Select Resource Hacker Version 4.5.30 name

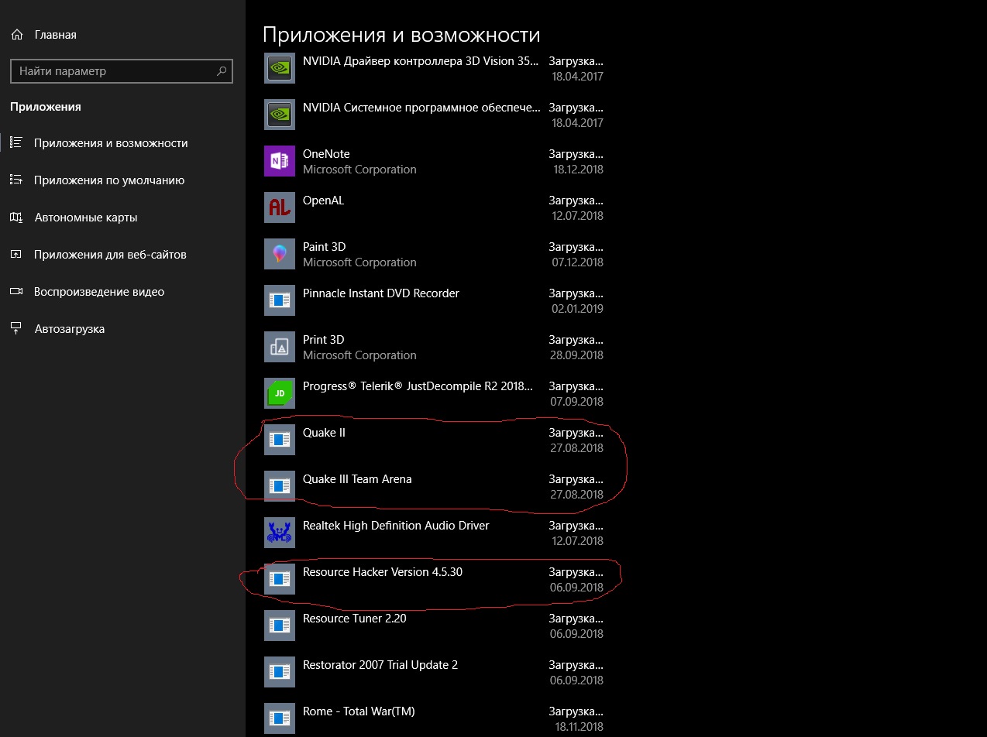click(x=383, y=572)
